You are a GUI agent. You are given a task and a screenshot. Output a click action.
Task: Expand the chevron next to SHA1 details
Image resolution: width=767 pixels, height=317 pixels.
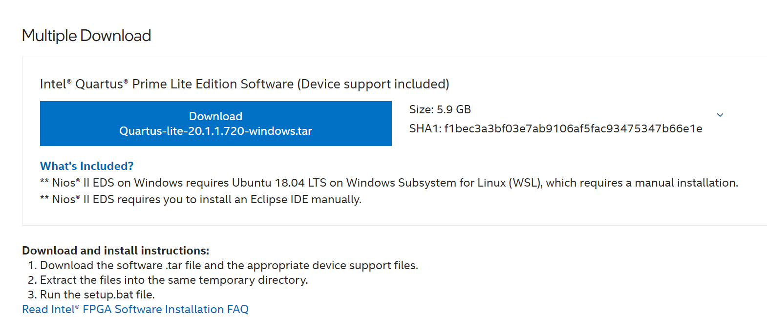click(x=720, y=115)
